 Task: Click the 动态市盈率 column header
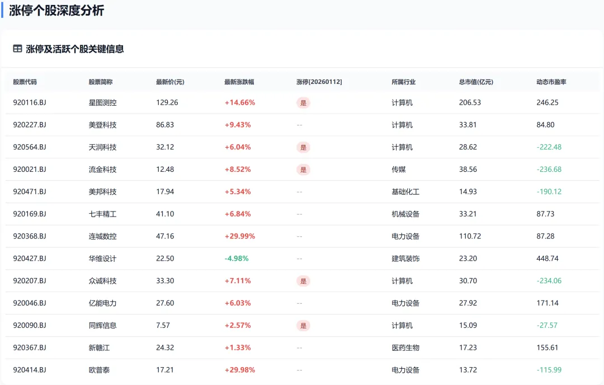pyautogui.click(x=551, y=82)
